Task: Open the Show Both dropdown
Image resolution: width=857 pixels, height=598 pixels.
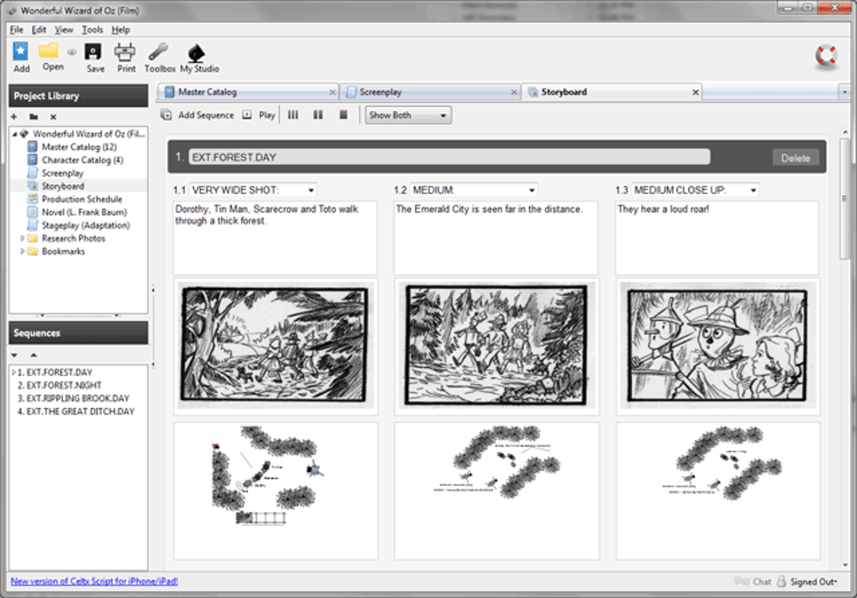Action: [408, 115]
